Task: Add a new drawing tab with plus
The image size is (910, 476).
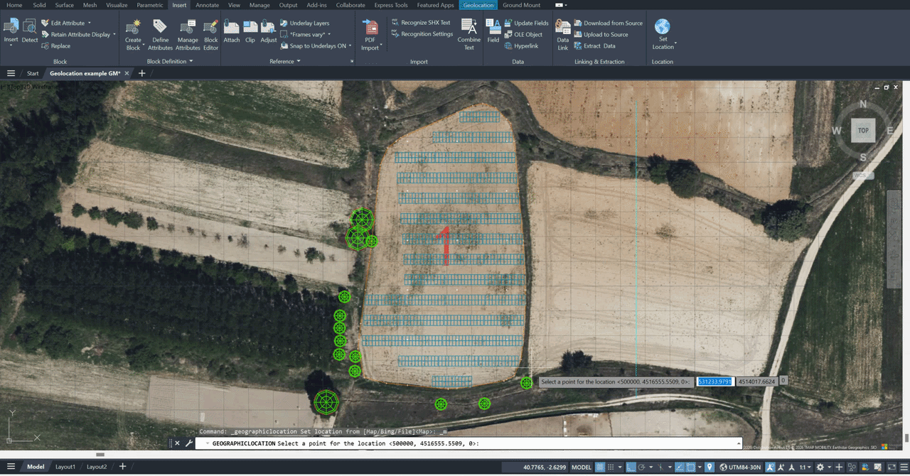Action: (141, 73)
